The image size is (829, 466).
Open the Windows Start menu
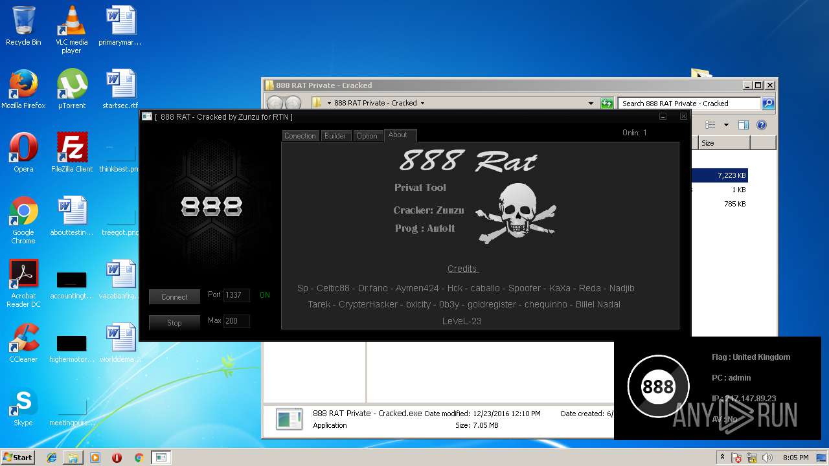(17, 458)
